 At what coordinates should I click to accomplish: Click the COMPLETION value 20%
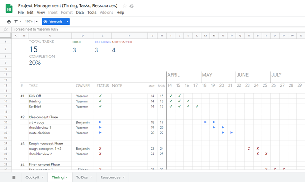(35, 63)
